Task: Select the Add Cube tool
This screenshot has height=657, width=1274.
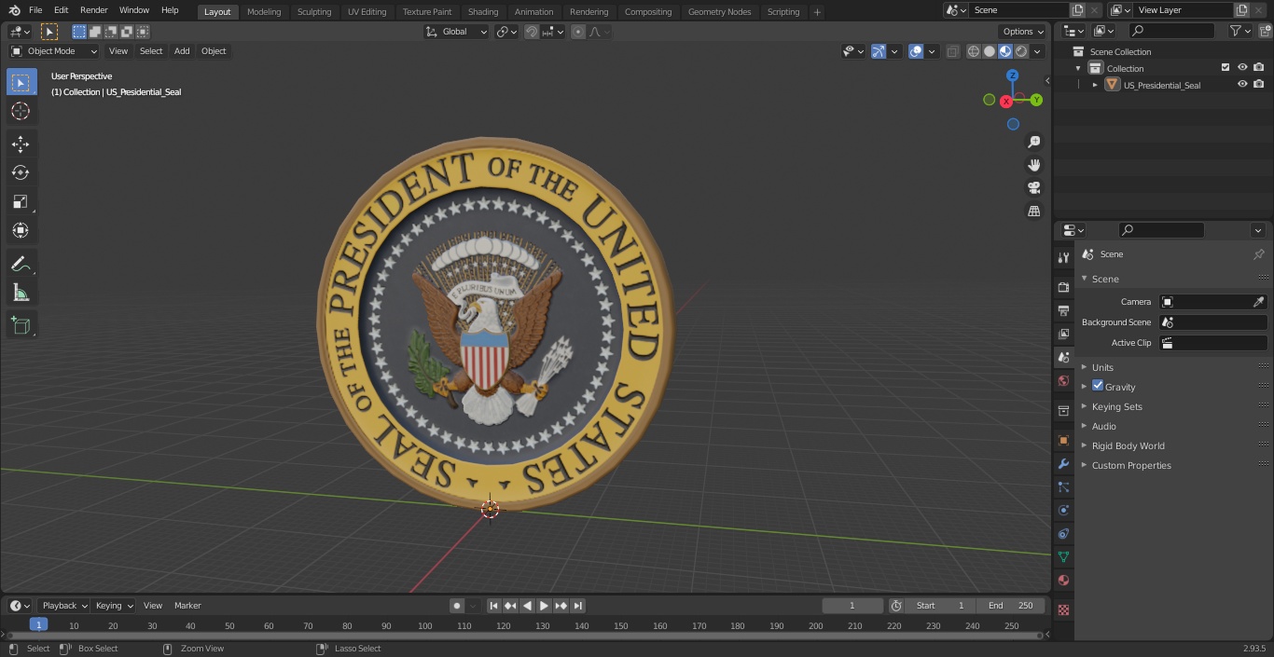Action: pyautogui.click(x=21, y=326)
